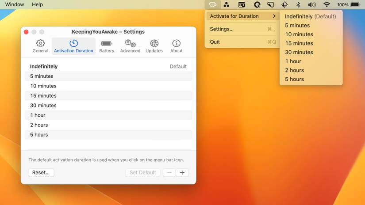The width and height of the screenshot is (365, 205).
Task: Select the 5 hours row in settings list
Action: pos(108,135)
